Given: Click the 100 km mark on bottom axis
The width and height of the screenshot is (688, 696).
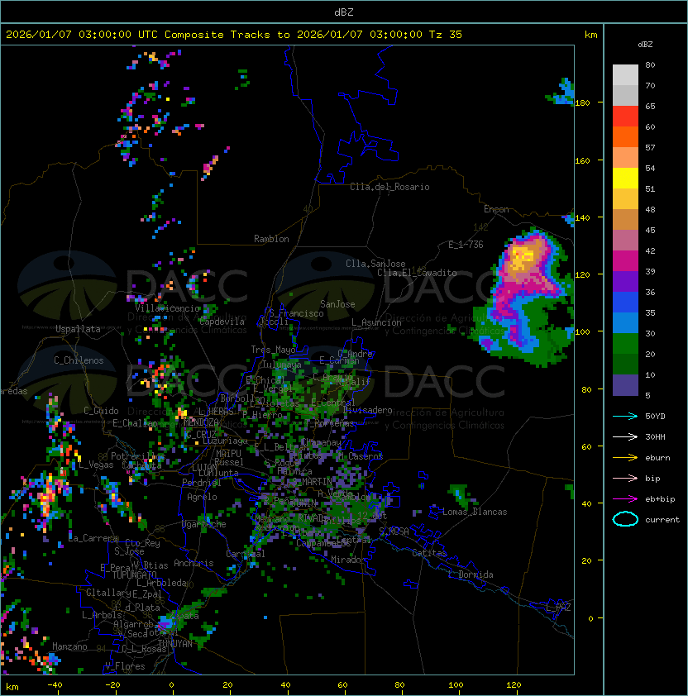Looking at the screenshot, I should click(456, 685).
